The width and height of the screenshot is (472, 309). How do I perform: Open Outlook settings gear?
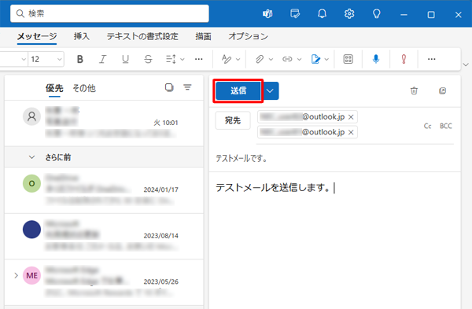[x=349, y=13]
